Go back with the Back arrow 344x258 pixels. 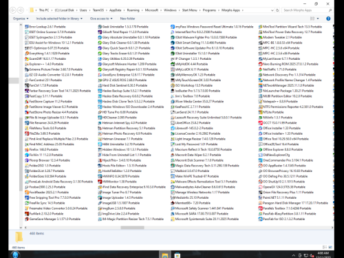(x=13, y=10)
